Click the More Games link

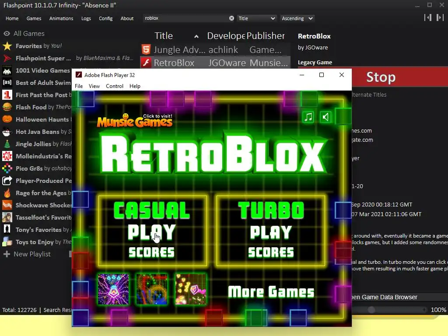[271, 292]
